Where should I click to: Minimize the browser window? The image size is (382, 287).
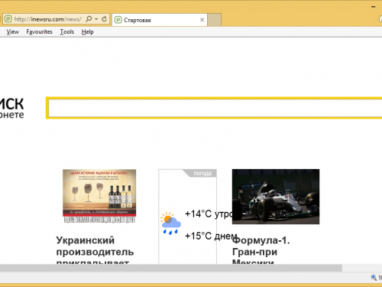(374, 7)
